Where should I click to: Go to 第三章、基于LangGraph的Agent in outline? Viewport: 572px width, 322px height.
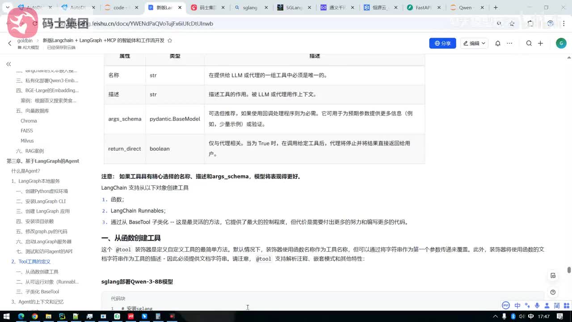point(43,161)
